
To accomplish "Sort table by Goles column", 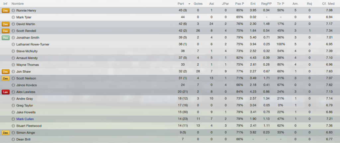I will [198, 4].
